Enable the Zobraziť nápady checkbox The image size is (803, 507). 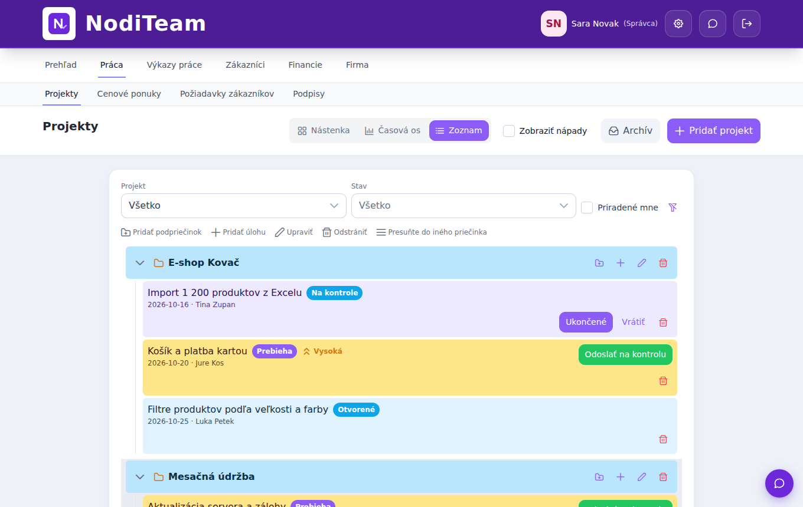509,131
